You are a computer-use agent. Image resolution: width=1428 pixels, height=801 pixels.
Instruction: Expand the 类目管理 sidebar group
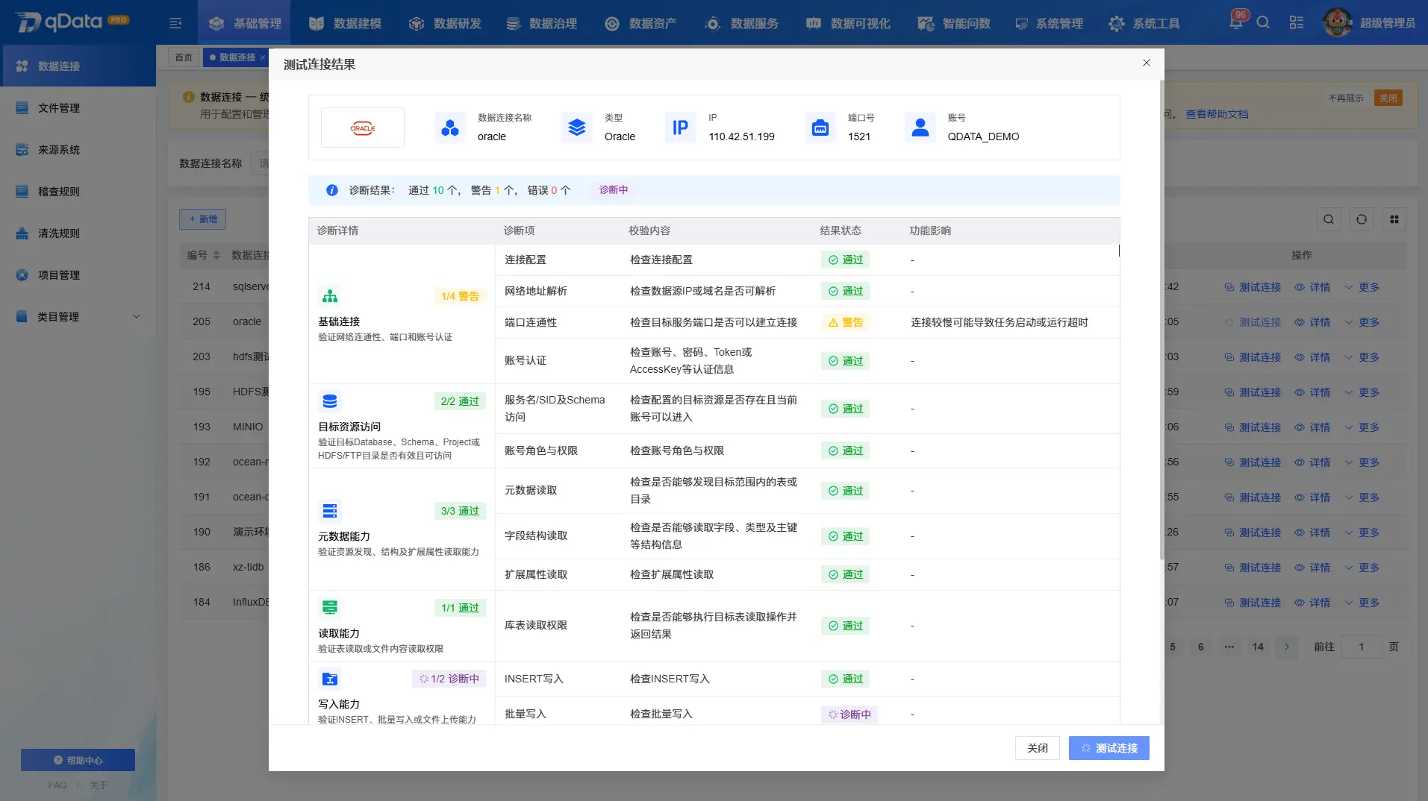(78, 317)
